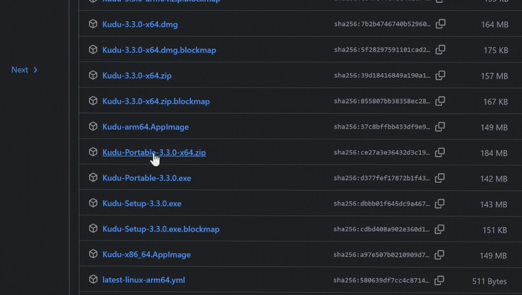Click the 184 MB file size
Image resolution: width=522 pixels, height=295 pixels.
pos(494,153)
